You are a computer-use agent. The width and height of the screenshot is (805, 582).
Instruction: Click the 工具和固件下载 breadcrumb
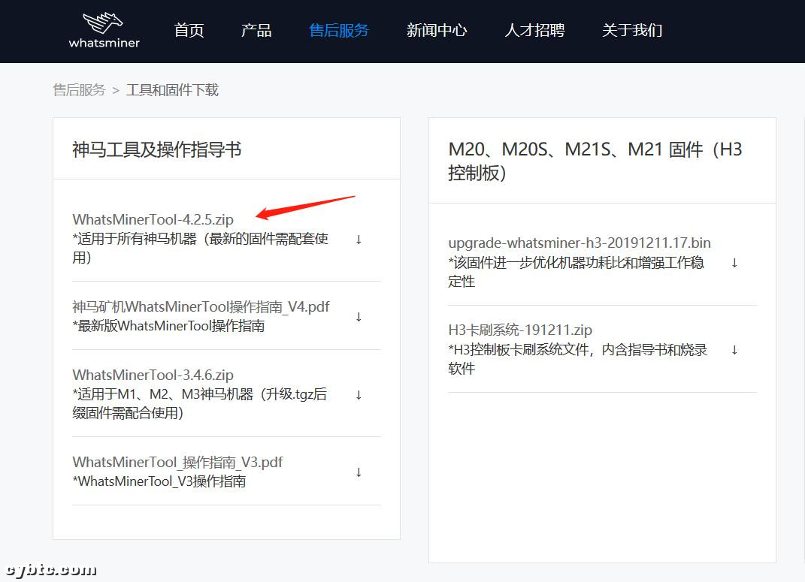pos(173,90)
